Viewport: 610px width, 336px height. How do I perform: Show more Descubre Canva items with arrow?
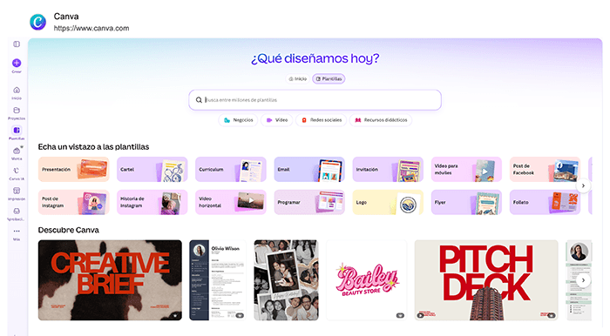pyautogui.click(x=583, y=280)
